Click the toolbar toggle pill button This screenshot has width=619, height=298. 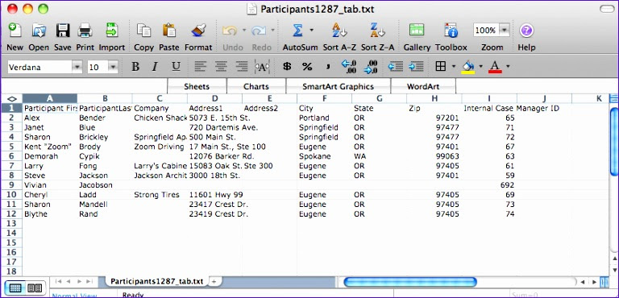(x=607, y=9)
